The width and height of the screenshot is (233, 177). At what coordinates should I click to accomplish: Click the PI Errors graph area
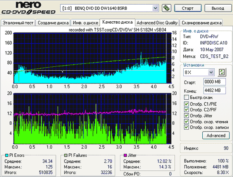click(92, 58)
